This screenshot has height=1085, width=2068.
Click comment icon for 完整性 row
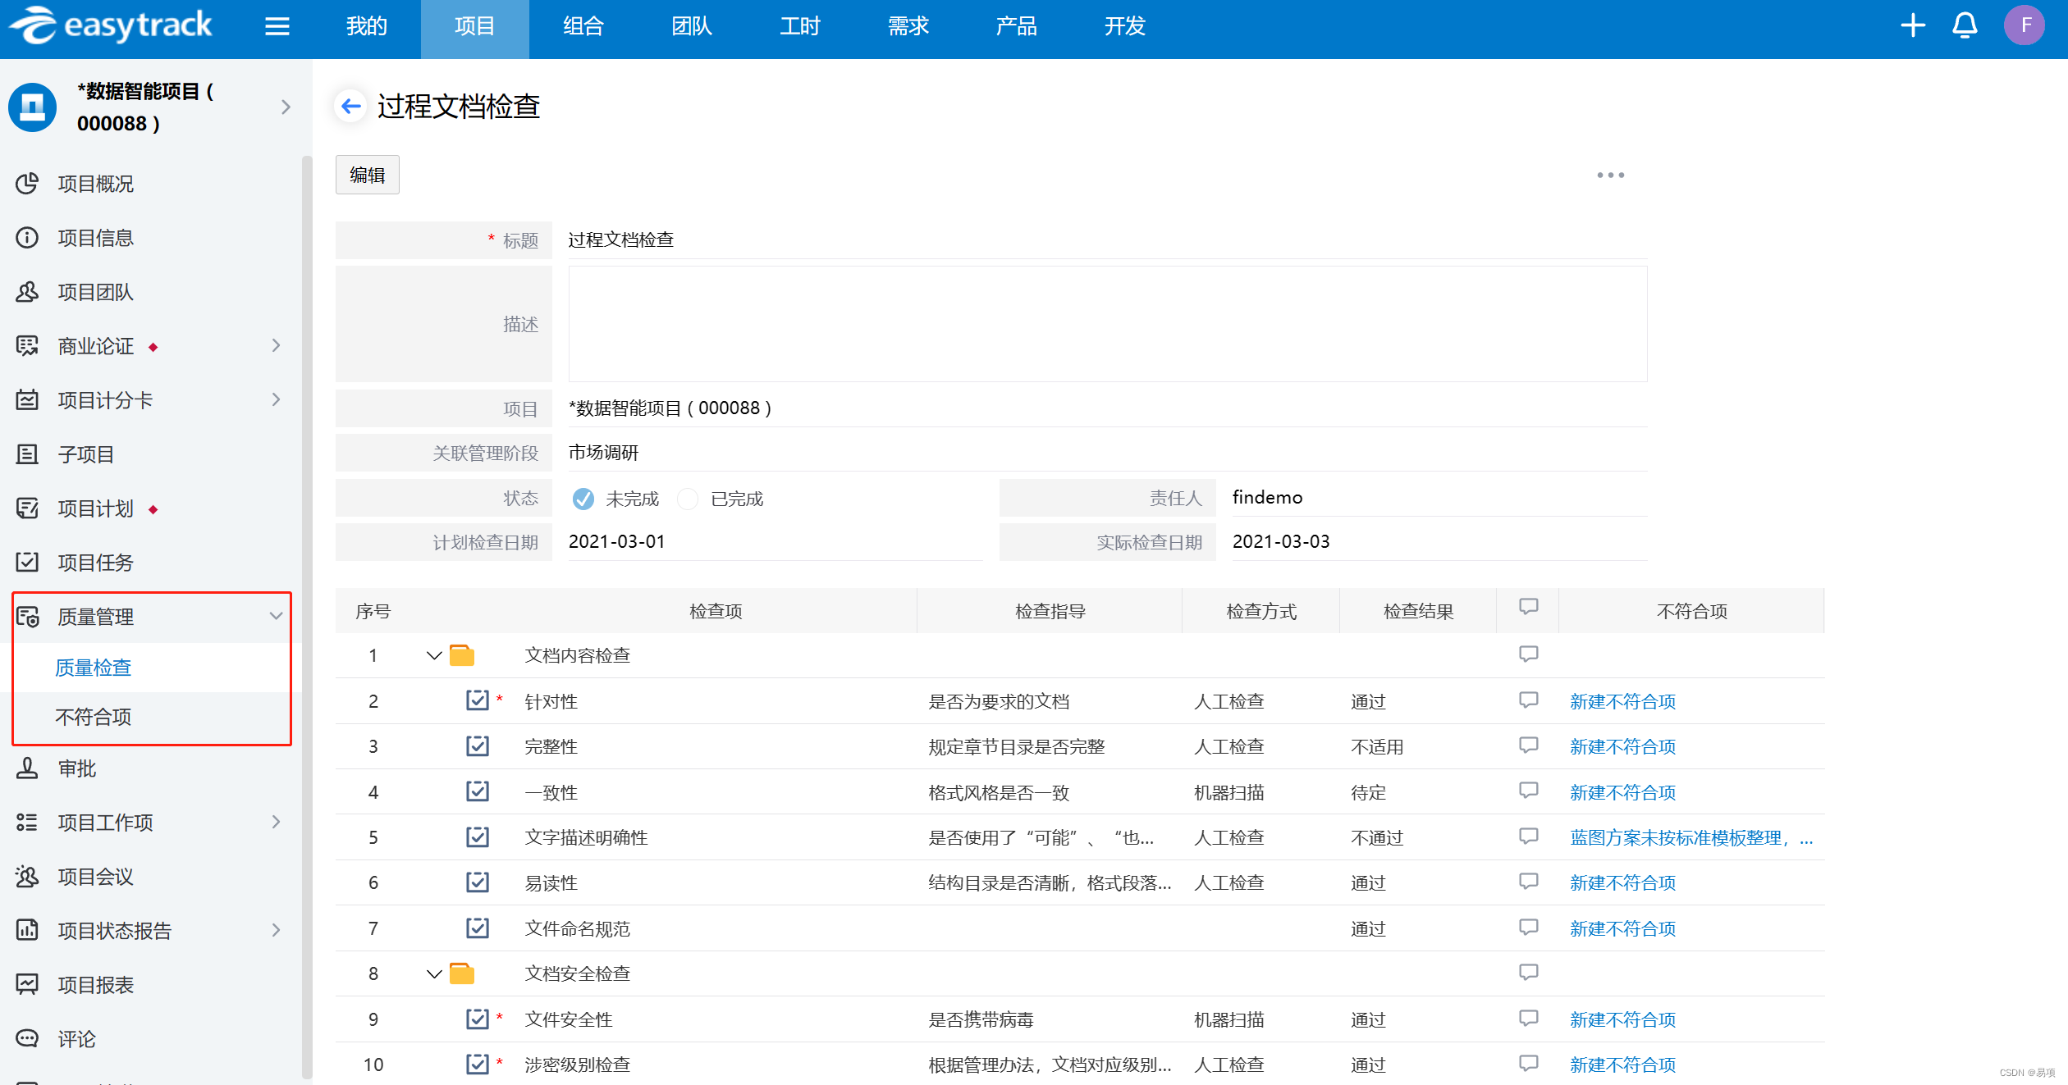[x=1528, y=745]
